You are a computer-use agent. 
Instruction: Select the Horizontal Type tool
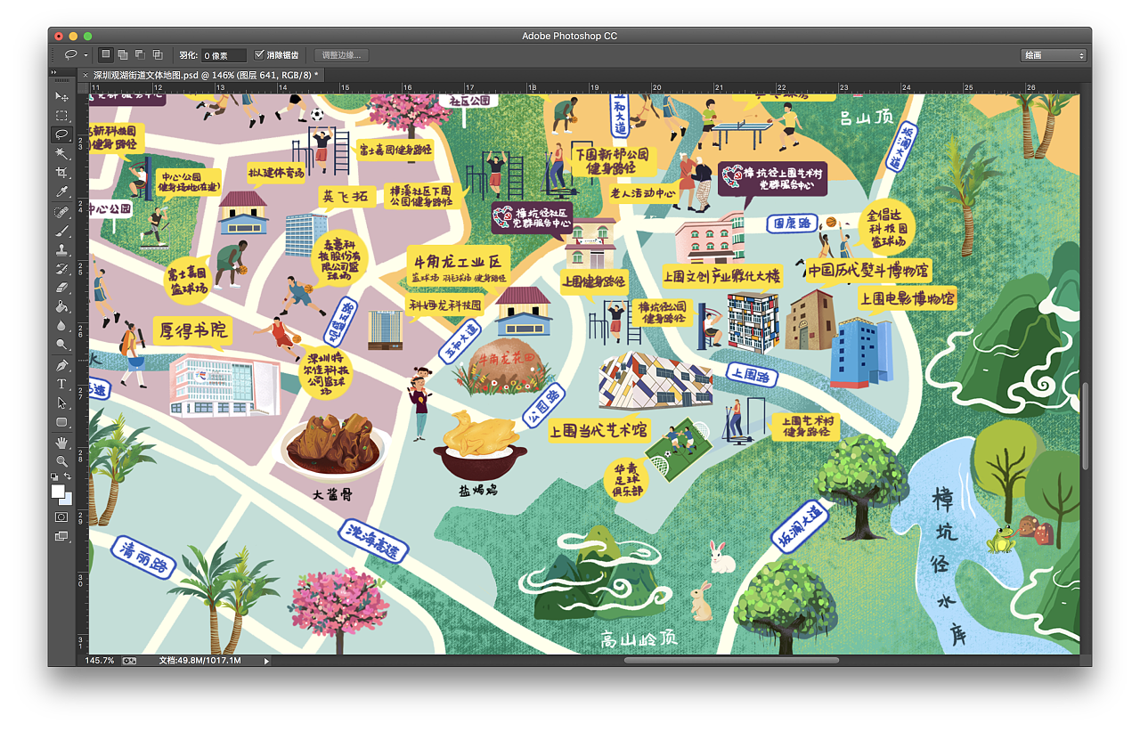click(61, 382)
